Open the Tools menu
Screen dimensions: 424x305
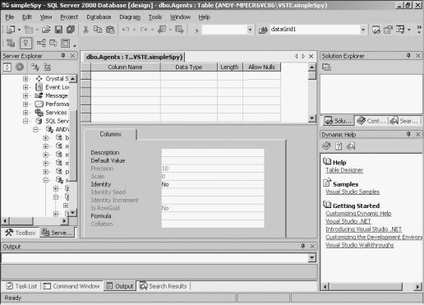click(155, 17)
